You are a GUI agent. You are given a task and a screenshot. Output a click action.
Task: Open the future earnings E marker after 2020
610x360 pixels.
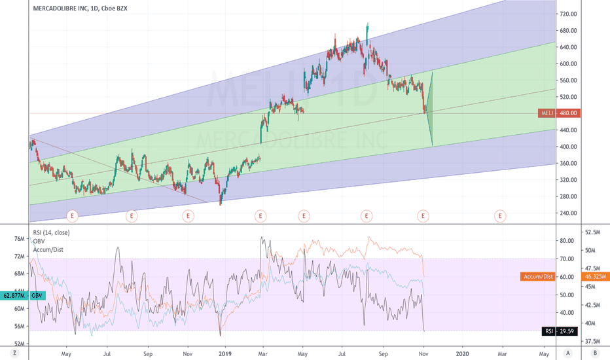[500, 215]
